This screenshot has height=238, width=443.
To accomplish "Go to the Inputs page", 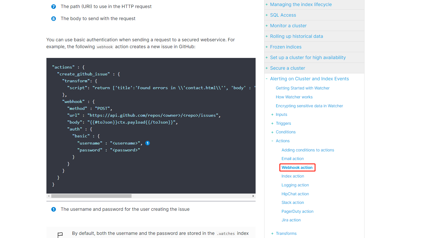I will point(281,115).
